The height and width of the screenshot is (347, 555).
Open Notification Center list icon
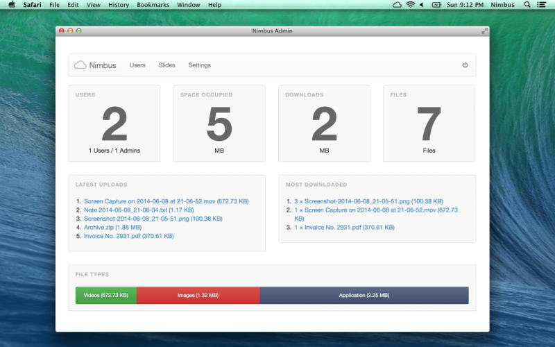coord(541,5)
